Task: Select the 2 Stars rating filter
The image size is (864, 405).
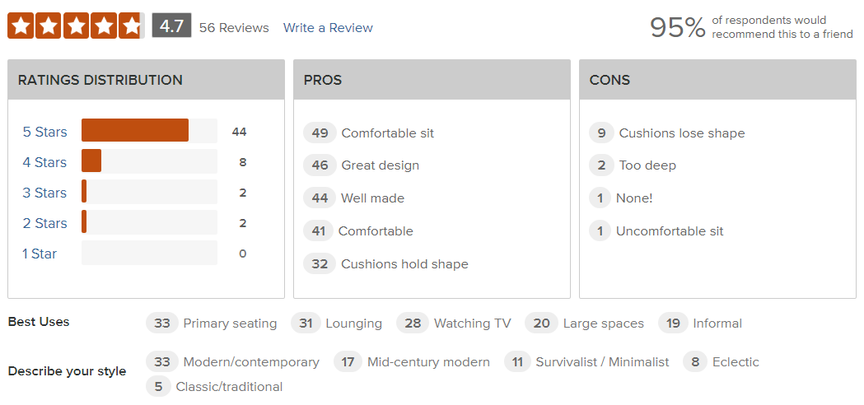Action: pyautogui.click(x=44, y=223)
